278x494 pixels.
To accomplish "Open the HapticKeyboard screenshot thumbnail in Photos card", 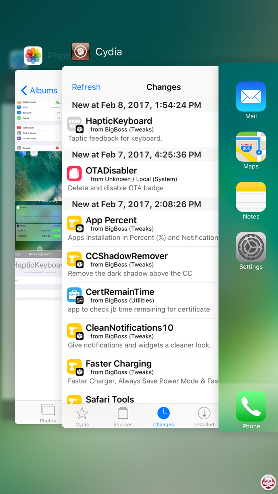I will [38, 277].
